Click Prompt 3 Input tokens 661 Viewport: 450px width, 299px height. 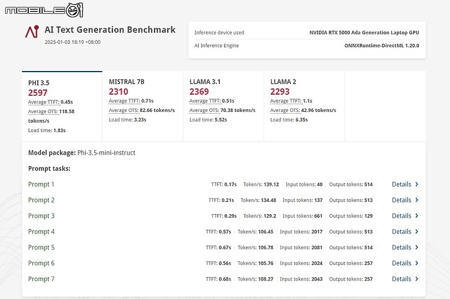point(302,216)
